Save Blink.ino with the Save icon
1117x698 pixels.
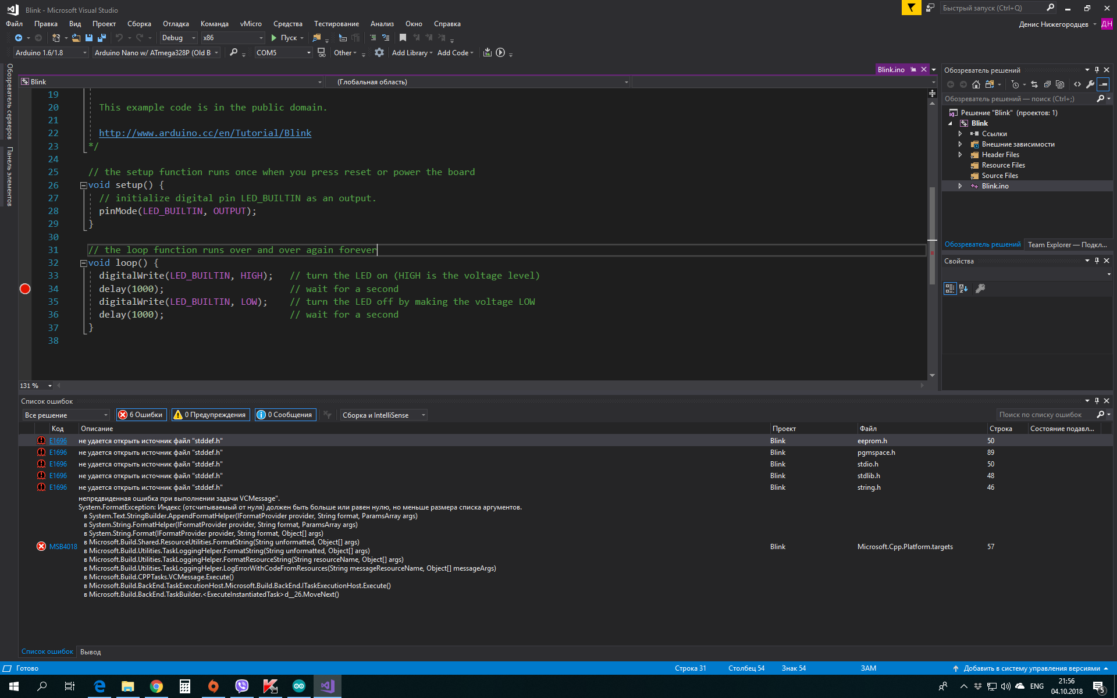pos(89,38)
